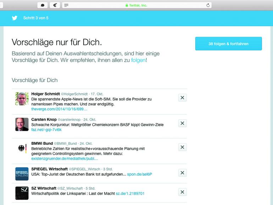Image resolution: width=273 pixels, height=205 pixels.
Task: Click the Carsten Knop "24. Okt." timestamp
Action: tap(90, 120)
